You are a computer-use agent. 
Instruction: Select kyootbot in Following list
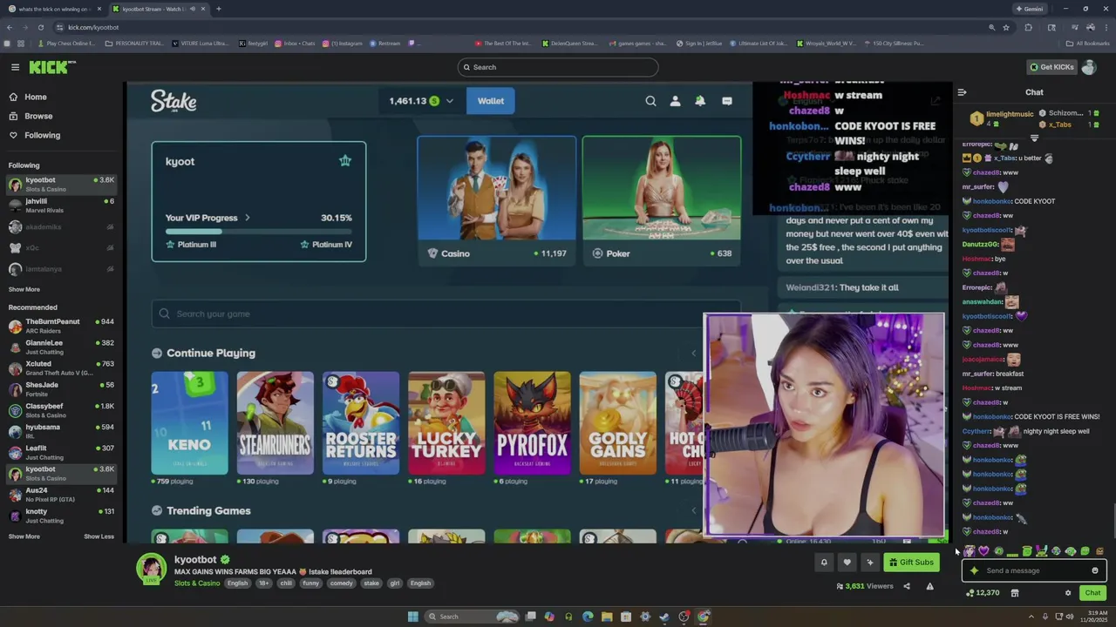(61, 184)
